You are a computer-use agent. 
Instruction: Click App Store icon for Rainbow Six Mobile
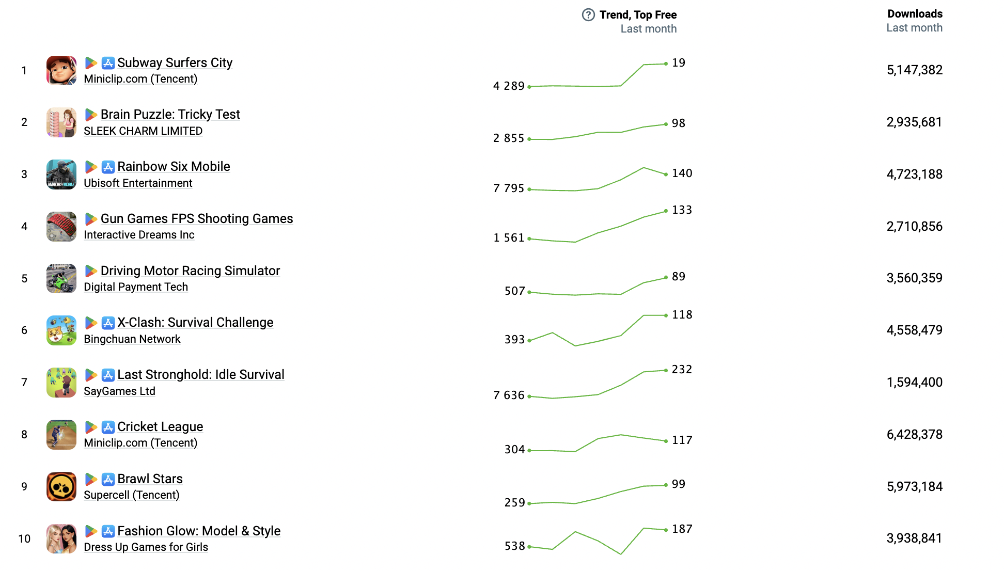pyautogui.click(x=108, y=167)
